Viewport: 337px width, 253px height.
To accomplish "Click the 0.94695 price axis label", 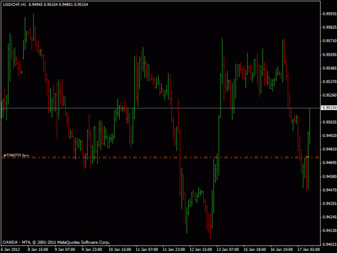I will pyautogui.click(x=329, y=163).
